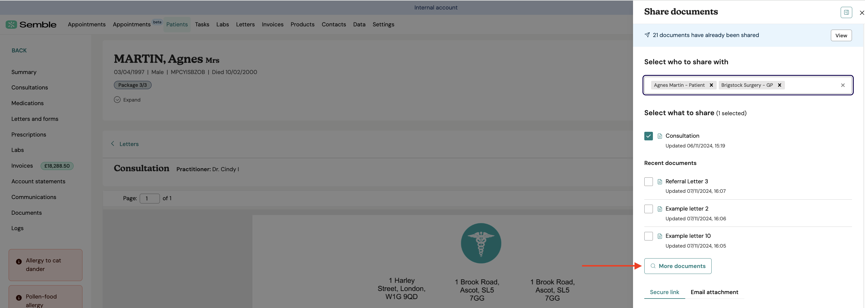
Task: Switch to the Email attachment tab
Action: click(714, 292)
